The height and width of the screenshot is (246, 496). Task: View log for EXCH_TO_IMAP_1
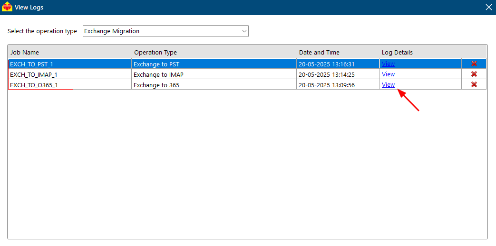click(x=388, y=74)
